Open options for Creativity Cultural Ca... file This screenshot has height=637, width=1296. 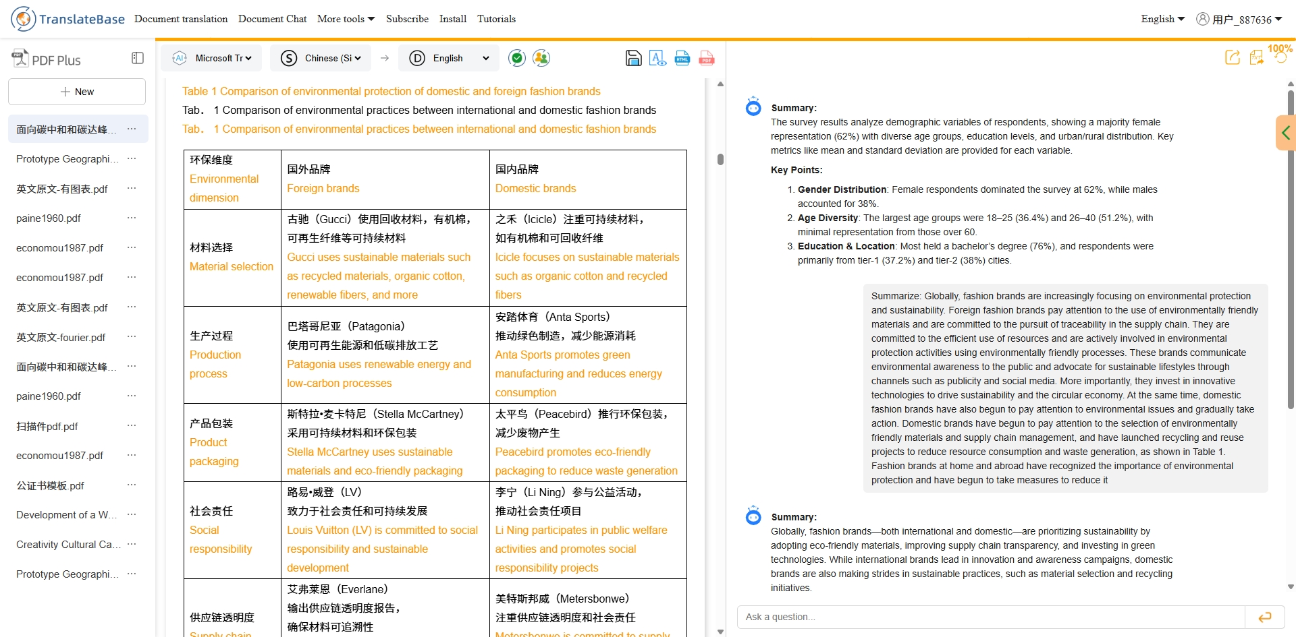click(x=132, y=544)
